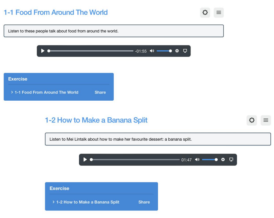Toggle theme icon beside Banana Split title
Viewport: 274px width, 218px height.
click(252, 120)
